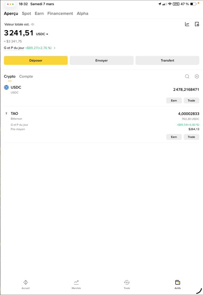Open the transaction history icon
This screenshot has height=295, width=203.
point(197,24)
